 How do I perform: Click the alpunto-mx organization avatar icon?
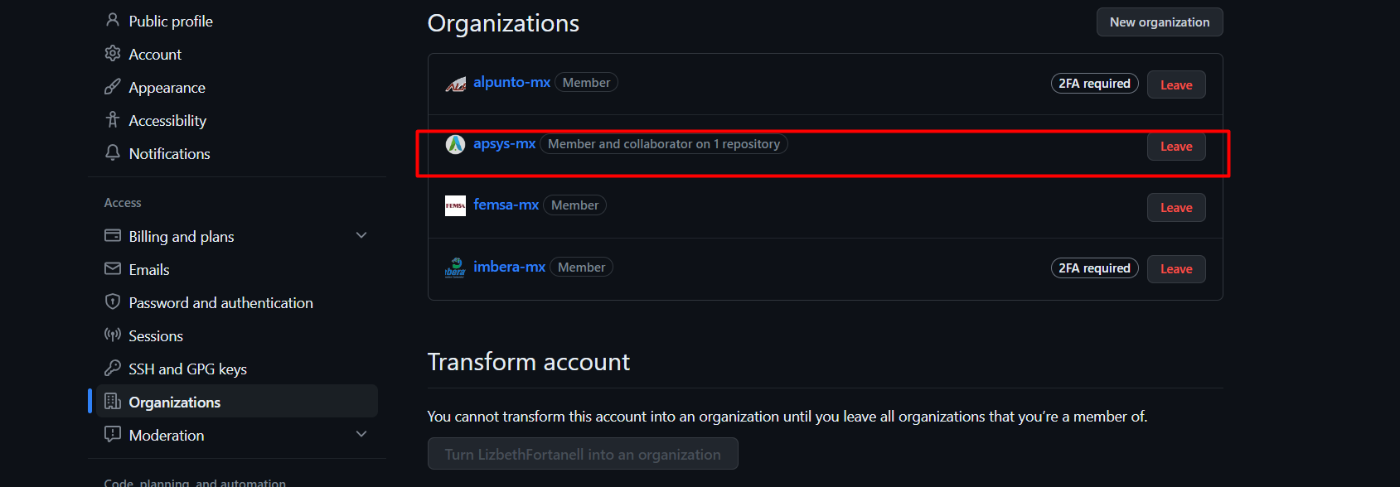455,84
